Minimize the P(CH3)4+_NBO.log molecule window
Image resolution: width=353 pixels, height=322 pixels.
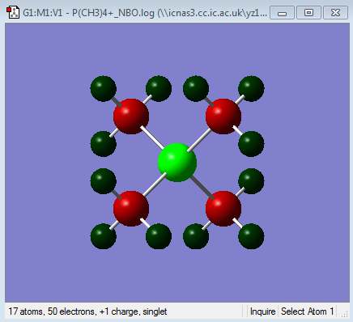(282, 13)
